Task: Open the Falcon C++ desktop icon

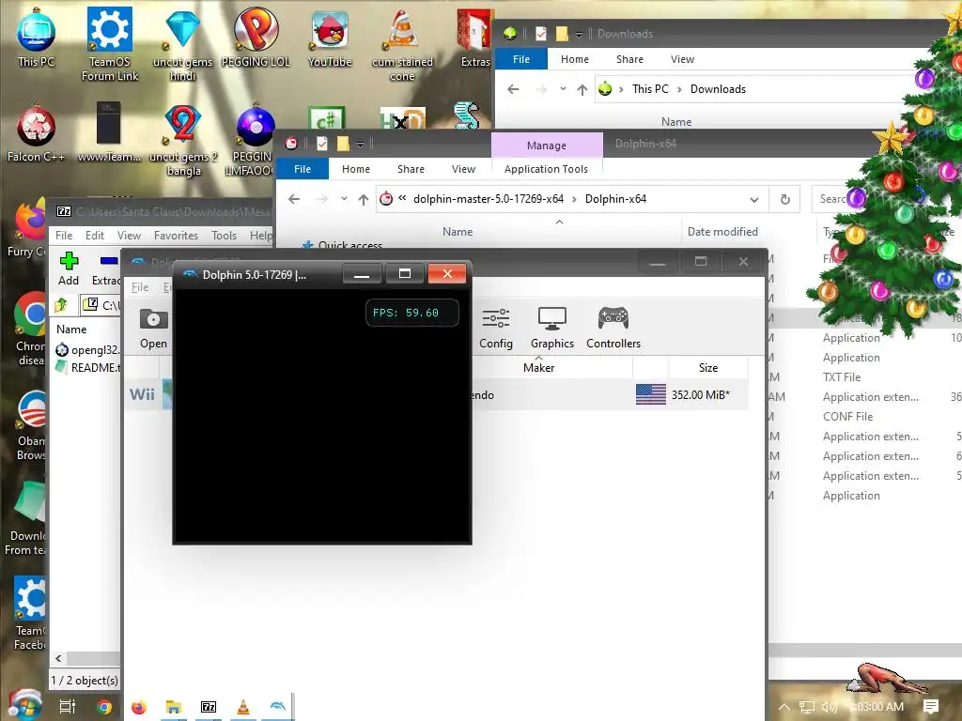Action: [36, 133]
